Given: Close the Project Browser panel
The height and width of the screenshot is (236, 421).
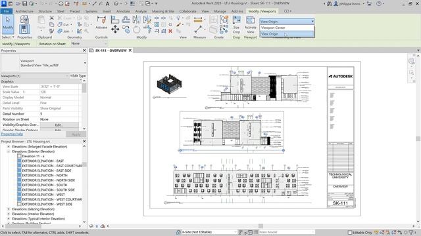Looking at the screenshot, I should [x=84, y=142].
